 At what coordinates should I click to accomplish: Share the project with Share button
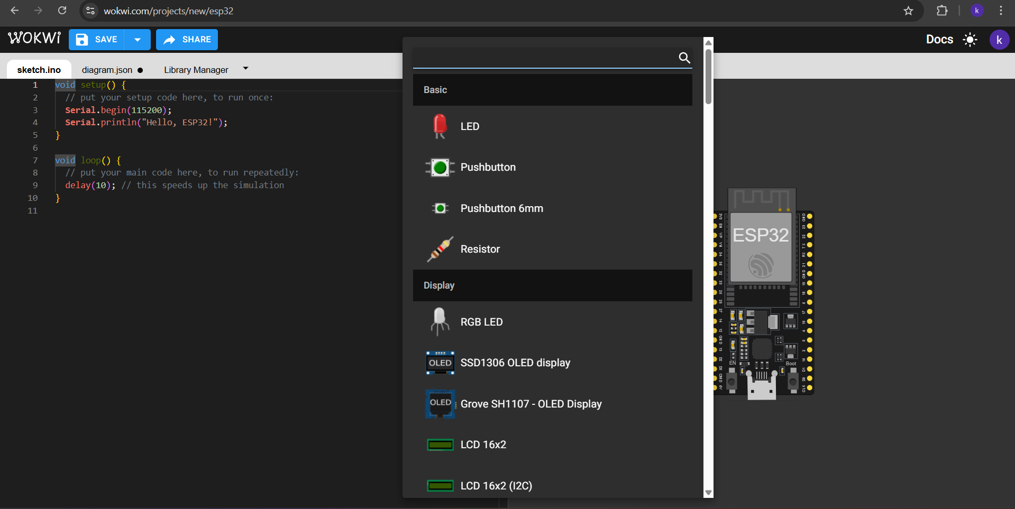[187, 40]
